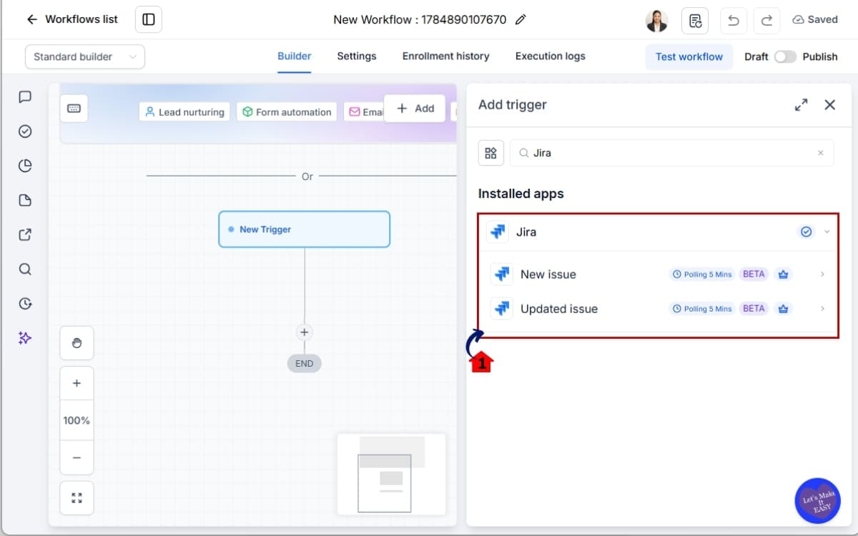The width and height of the screenshot is (858, 536).
Task: Toggle the Draft/Publish switch
Action: tap(785, 56)
